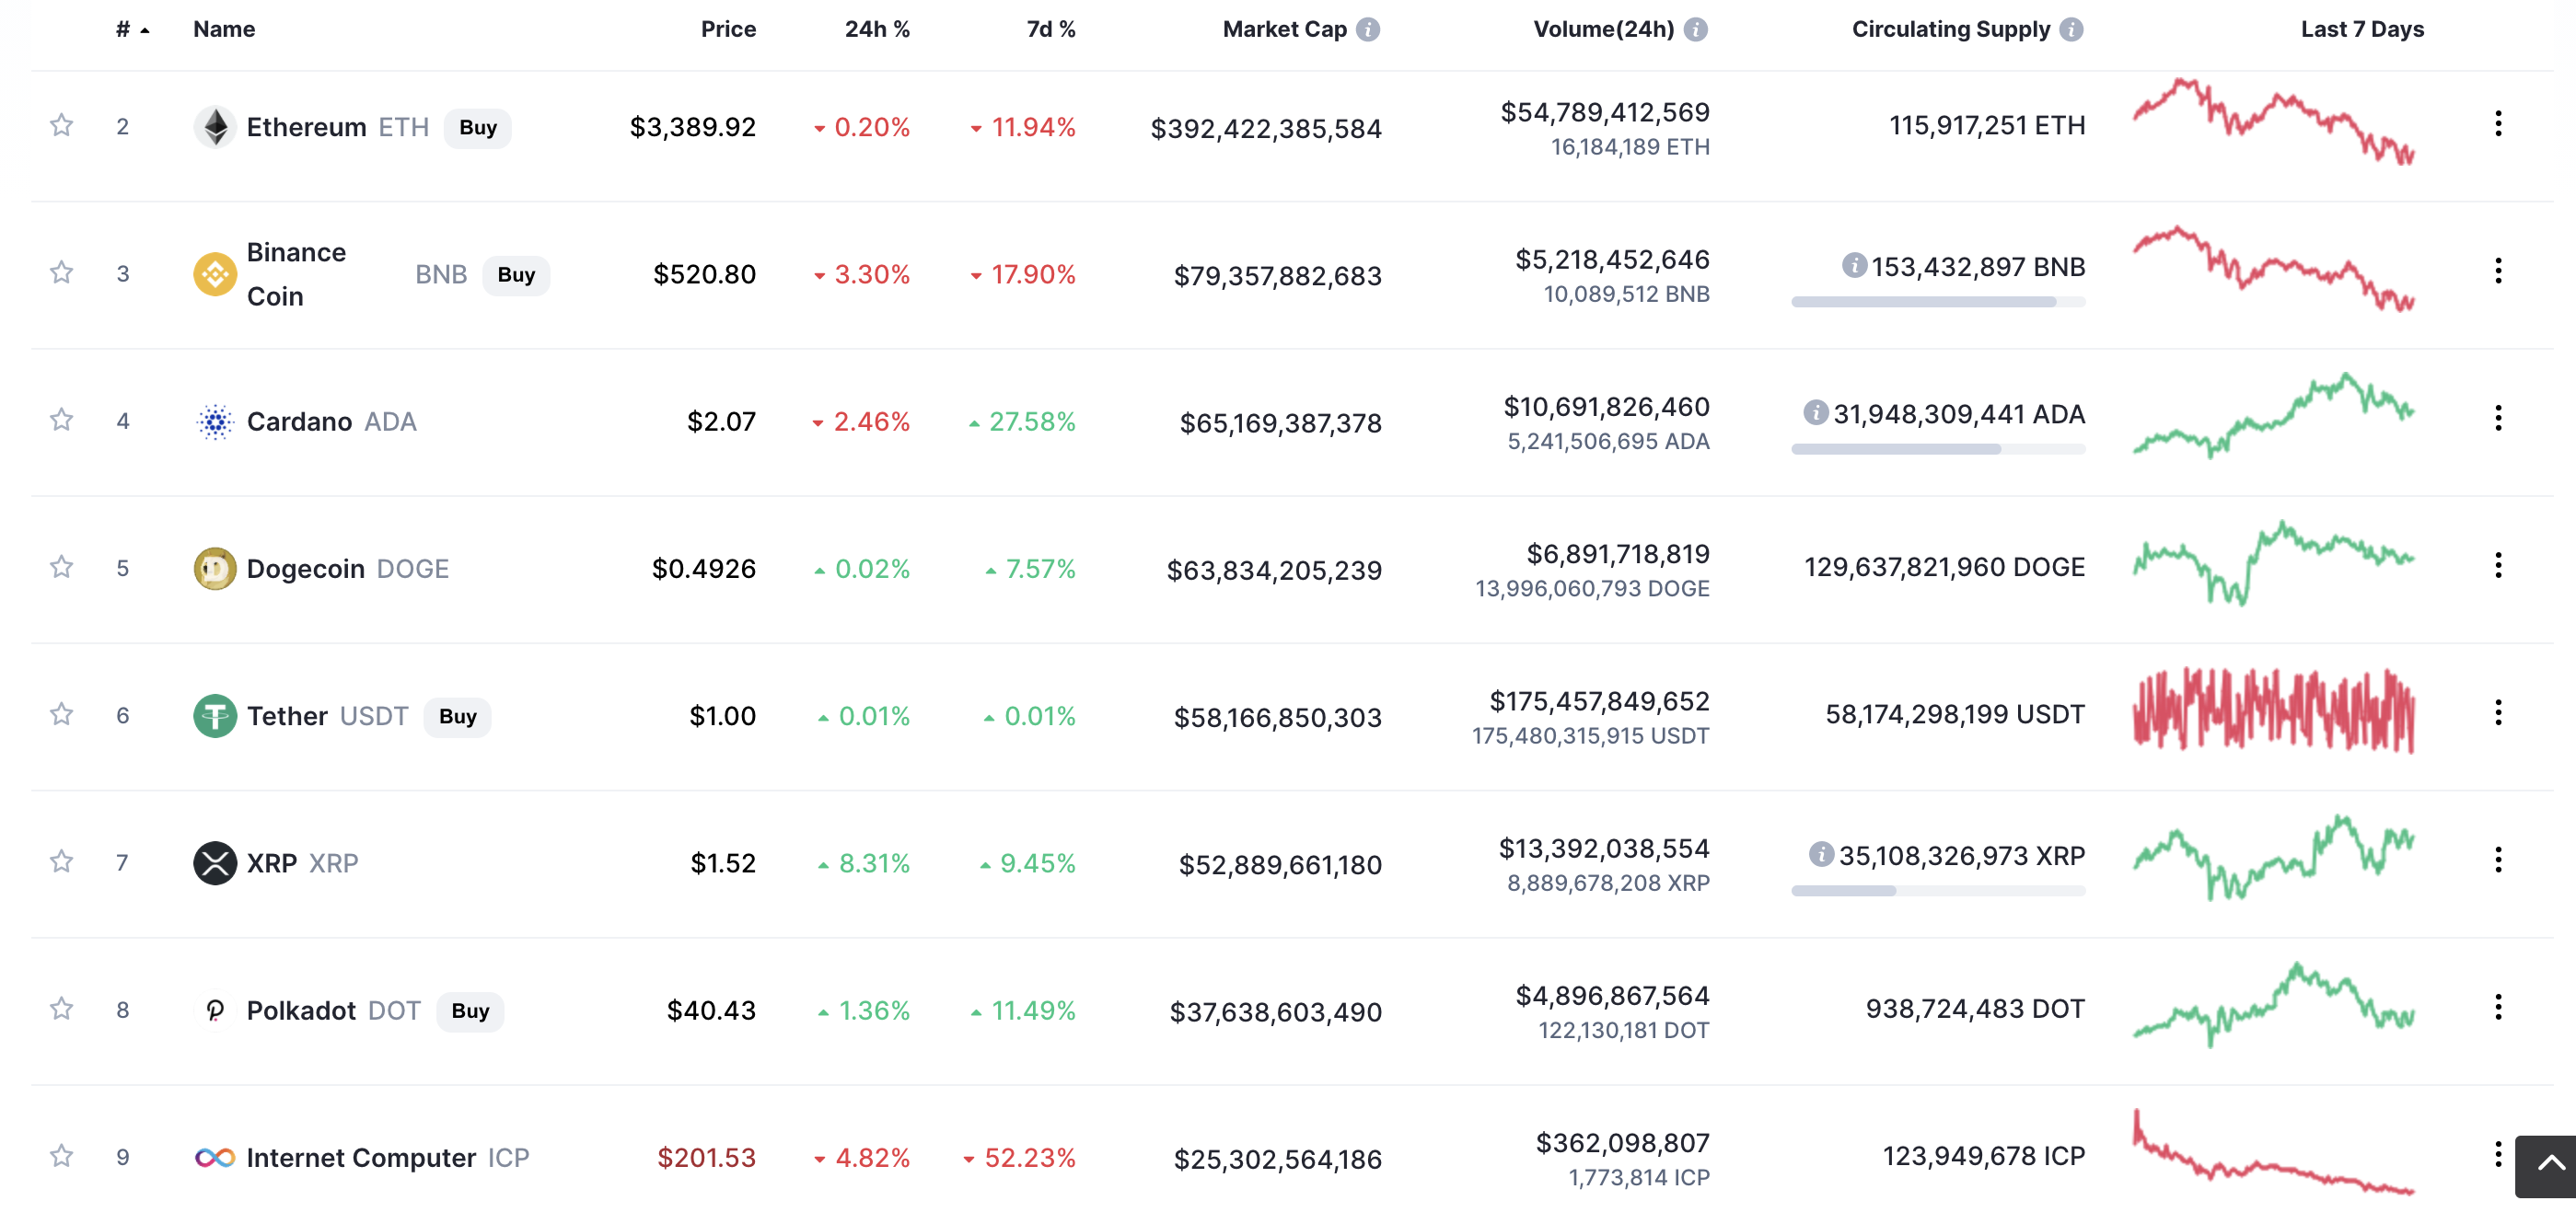
Task: Open Polkadot last 7 days sparkline chart
Action: click(2273, 1005)
